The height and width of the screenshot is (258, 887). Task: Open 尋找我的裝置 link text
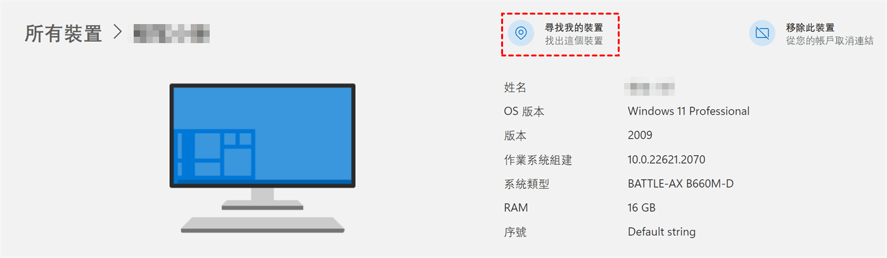tap(574, 27)
